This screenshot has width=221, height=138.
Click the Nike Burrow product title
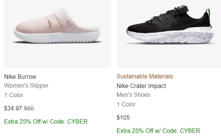(x=20, y=77)
